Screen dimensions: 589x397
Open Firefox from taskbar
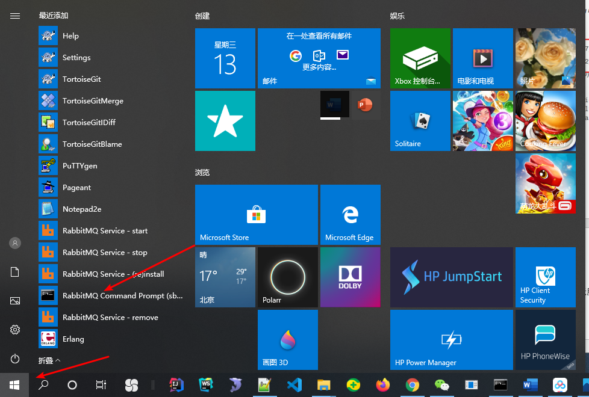(x=383, y=385)
